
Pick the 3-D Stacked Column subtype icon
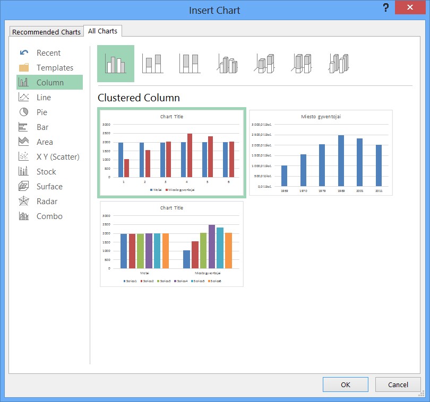[x=264, y=64]
